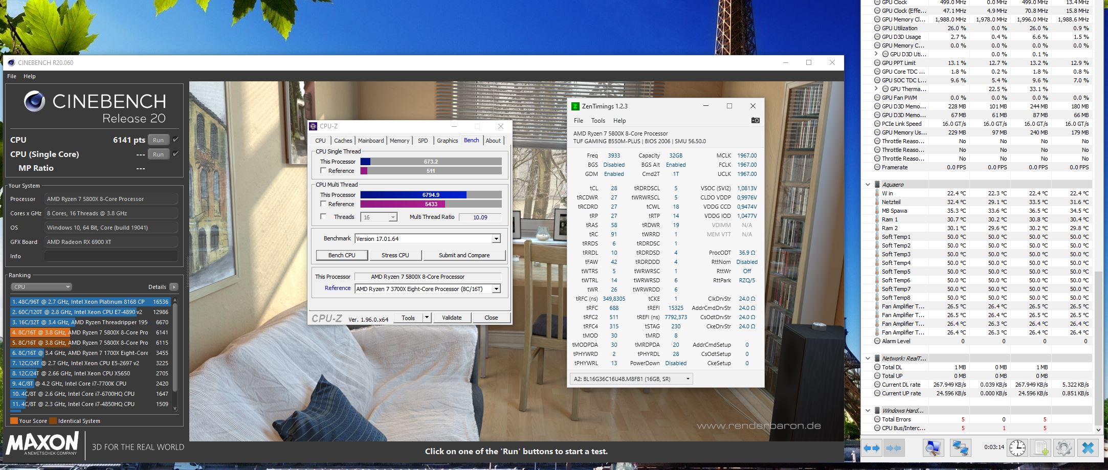Reset sensor timer with the clock icon

1017,449
